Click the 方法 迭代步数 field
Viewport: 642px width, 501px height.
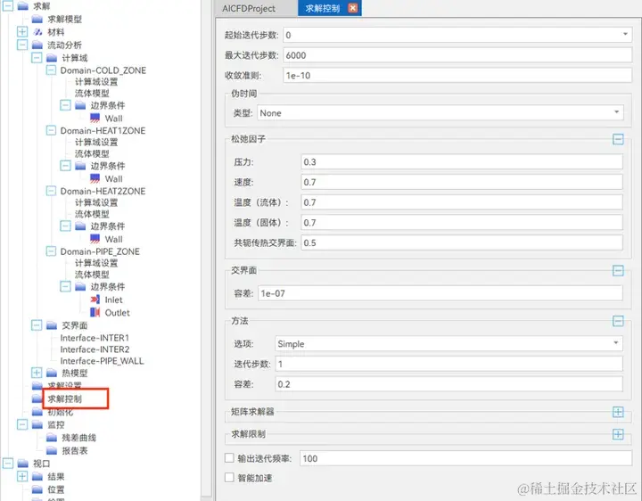click(449, 364)
